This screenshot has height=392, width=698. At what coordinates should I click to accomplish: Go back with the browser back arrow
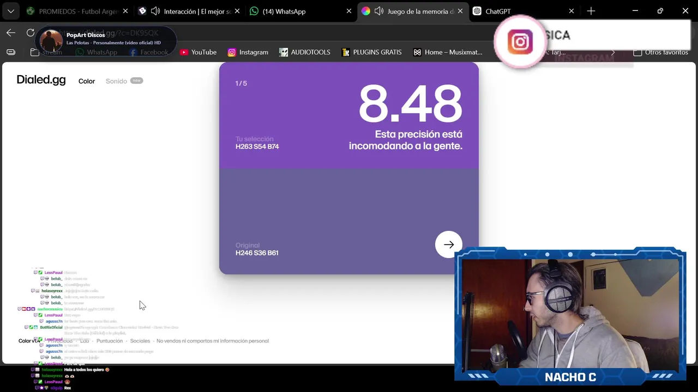coord(11,33)
